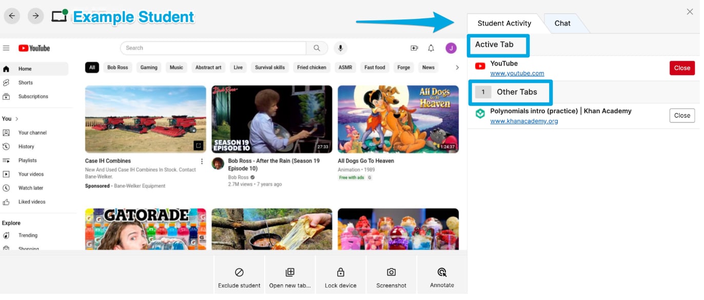Screen dimensions: 704x300
Task: Select the Survival skills filter chip
Action: pos(270,67)
